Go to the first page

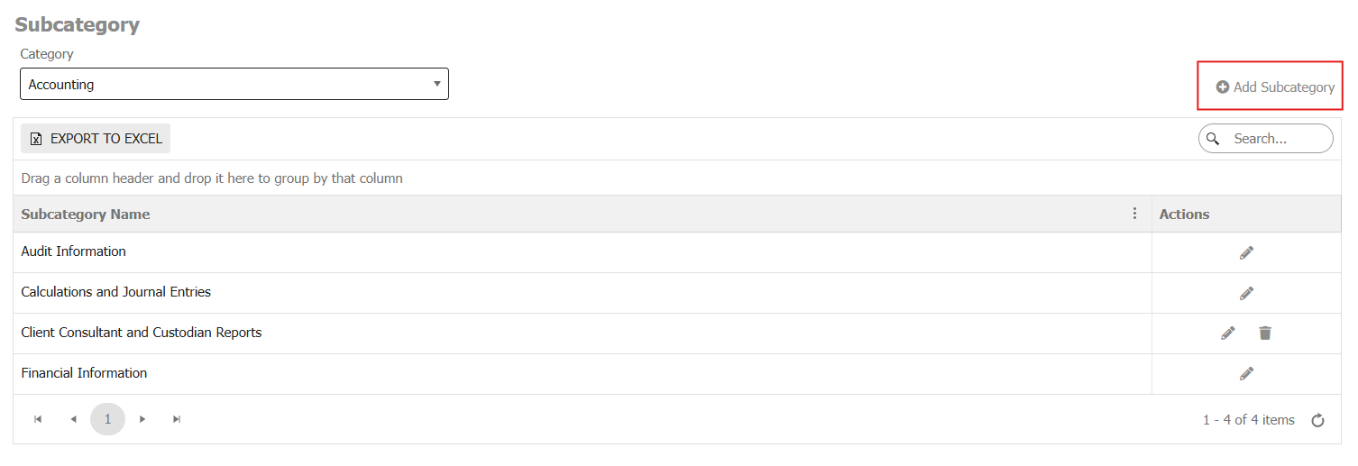coord(38,419)
